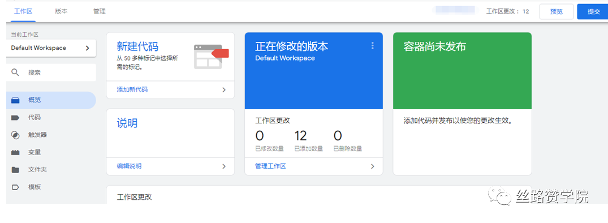Select 模板 in the sidebar
Image resolution: width=608 pixels, height=223 pixels.
(x=51, y=187)
